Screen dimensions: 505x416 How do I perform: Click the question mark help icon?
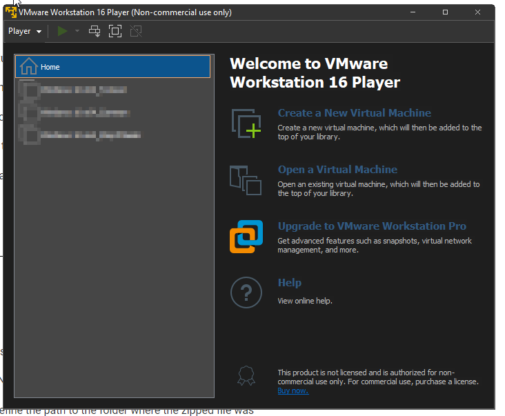click(246, 293)
